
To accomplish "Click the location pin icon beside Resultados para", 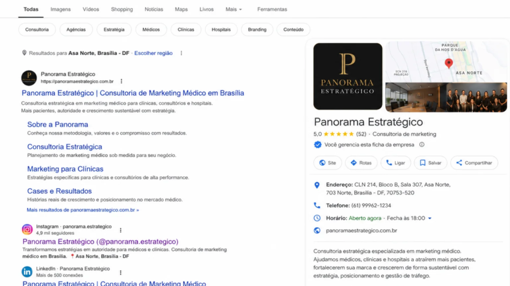I will [x=24, y=53].
